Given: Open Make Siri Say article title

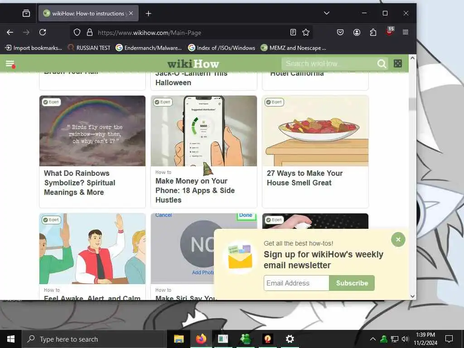Looking at the screenshot, I should [x=186, y=297].
